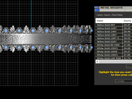The width and height of the screenshot is (132, 99).
Task: Click the Library: Classic - (Fast)-Metal label
Action: tap(109, 15)
